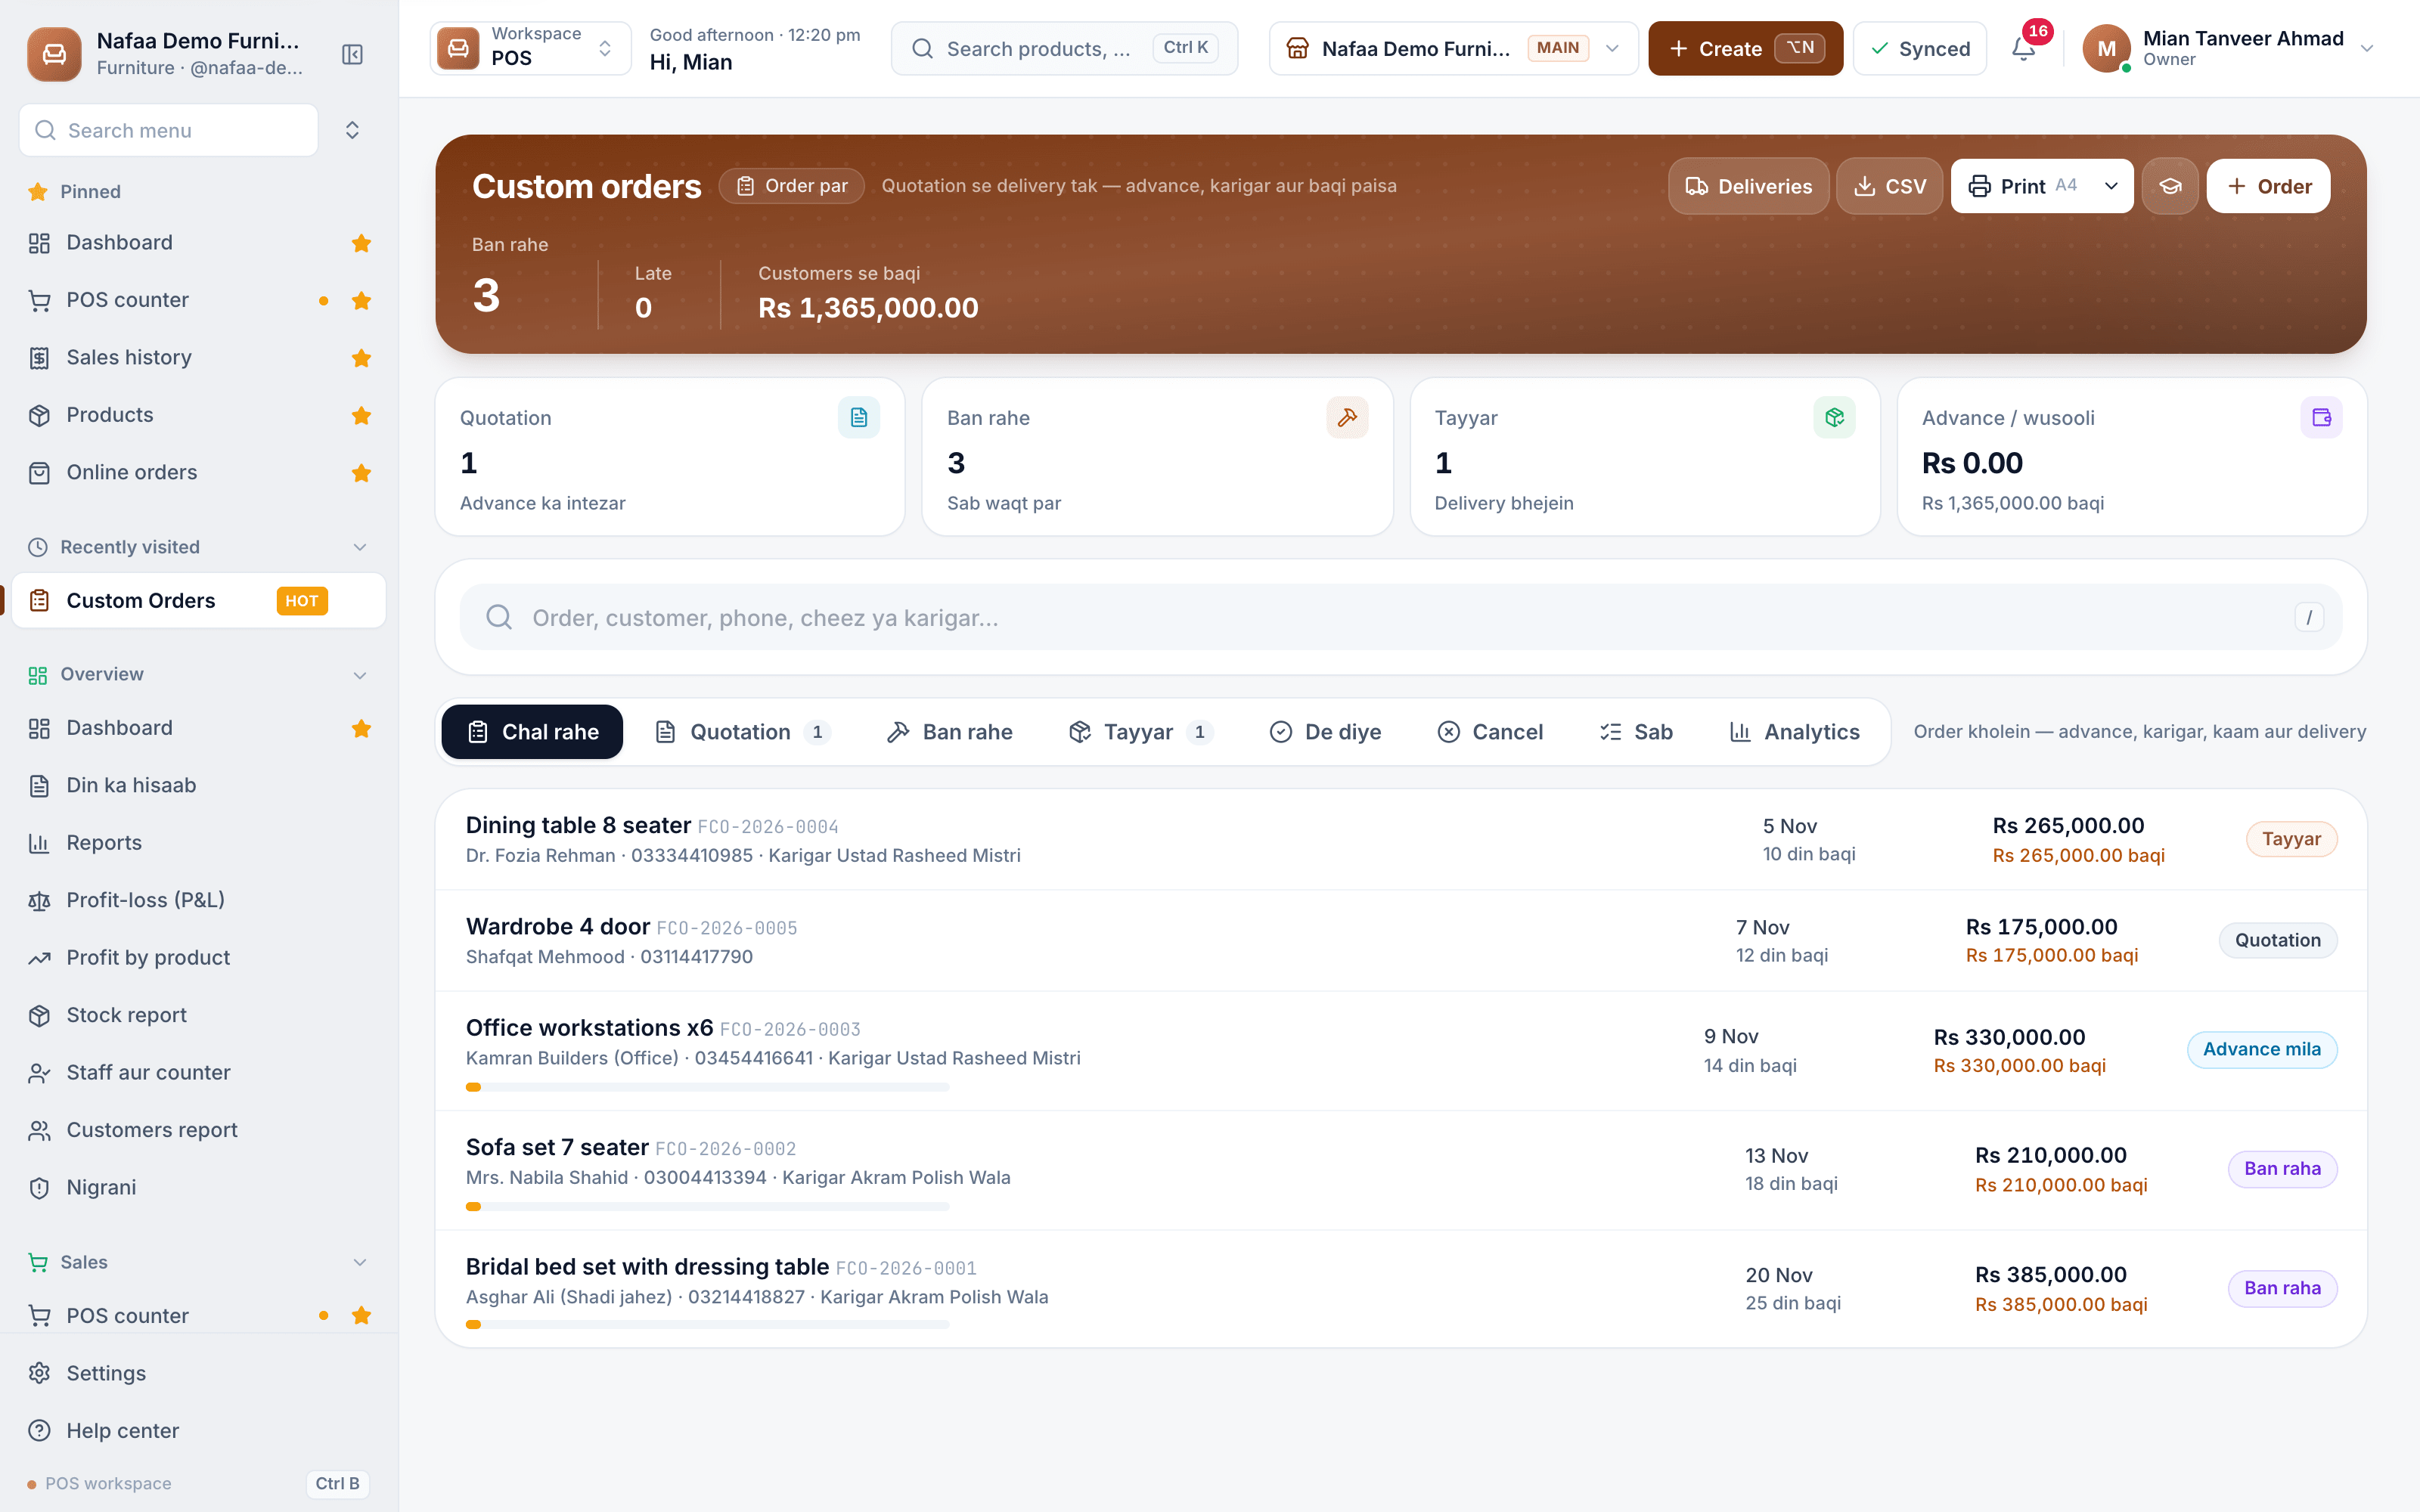Open the Analytics tab

1795,732
